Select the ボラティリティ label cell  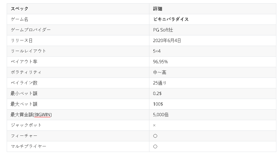coord(26,72)
